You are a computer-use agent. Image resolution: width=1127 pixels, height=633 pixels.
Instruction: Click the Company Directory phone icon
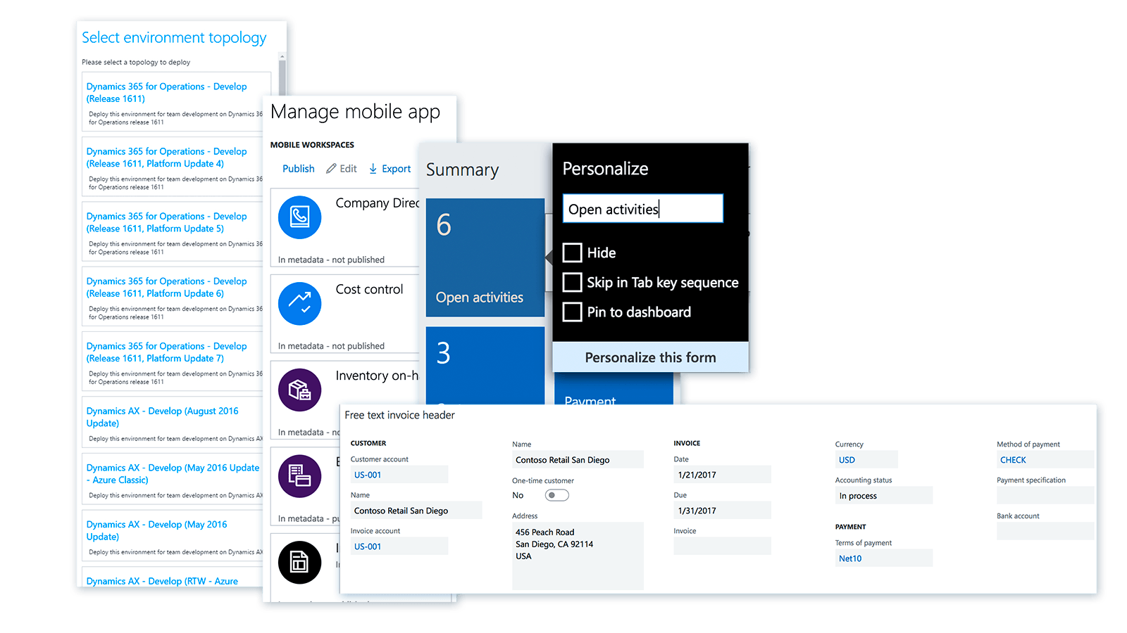pos(299,217)
